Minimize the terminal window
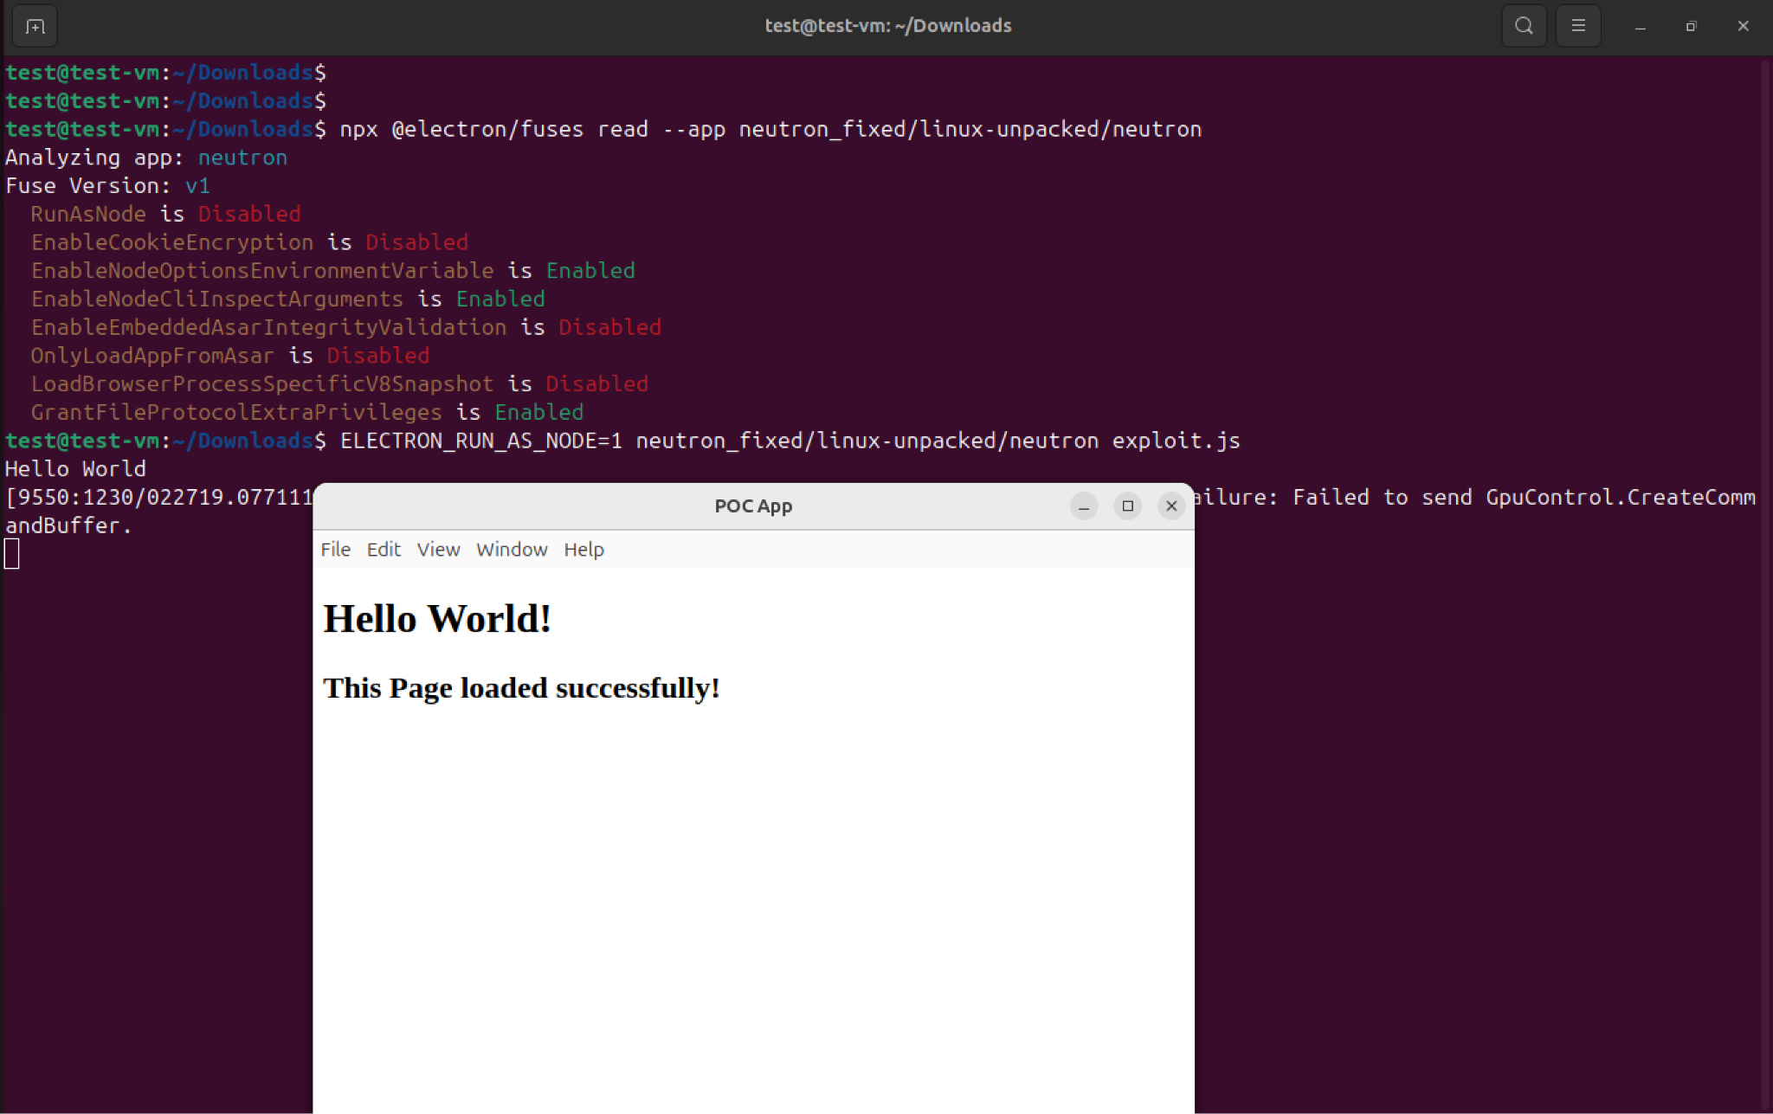The height and width of the screenshot is (1114, 1773). pyautogui.click(x=1640, y=27)
